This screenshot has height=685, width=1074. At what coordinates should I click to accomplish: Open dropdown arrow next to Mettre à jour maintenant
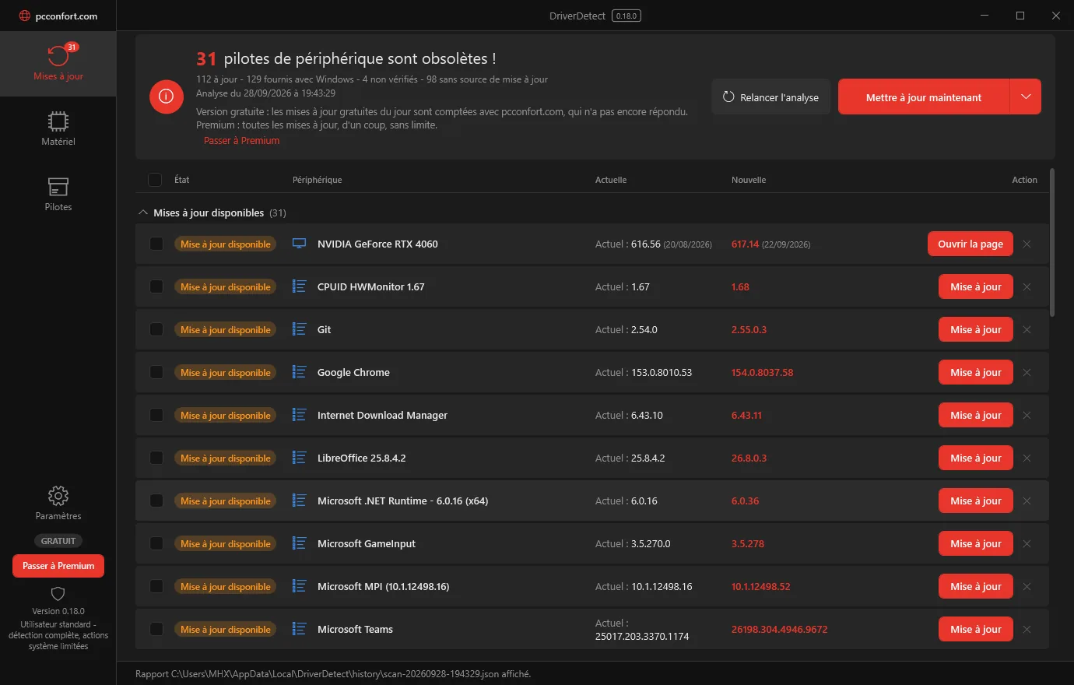1026,97
